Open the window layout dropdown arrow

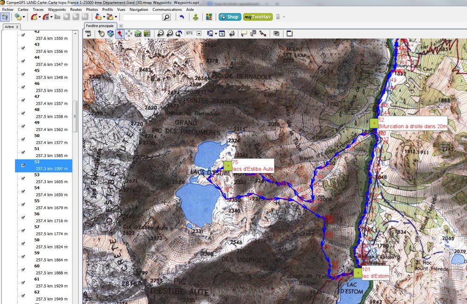(x=216, y=33)
